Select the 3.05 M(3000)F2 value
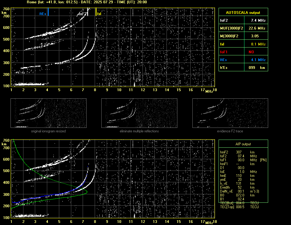 pyautogui.click(x=255, y=36)
